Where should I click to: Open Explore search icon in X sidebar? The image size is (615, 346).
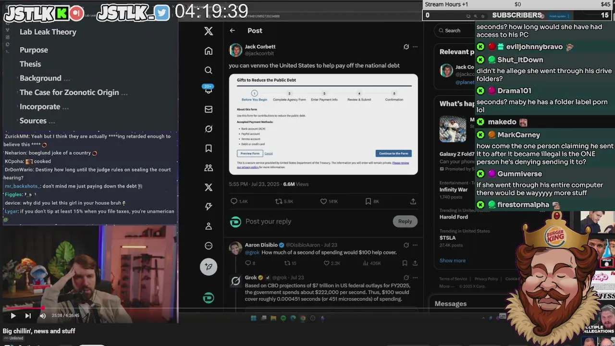click(x=209, y=70)
